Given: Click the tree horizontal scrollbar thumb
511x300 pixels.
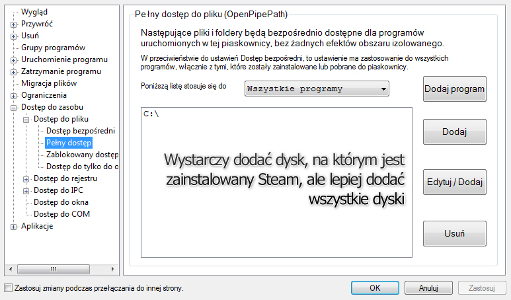Looking at the screenshot, I should (54, 269).
